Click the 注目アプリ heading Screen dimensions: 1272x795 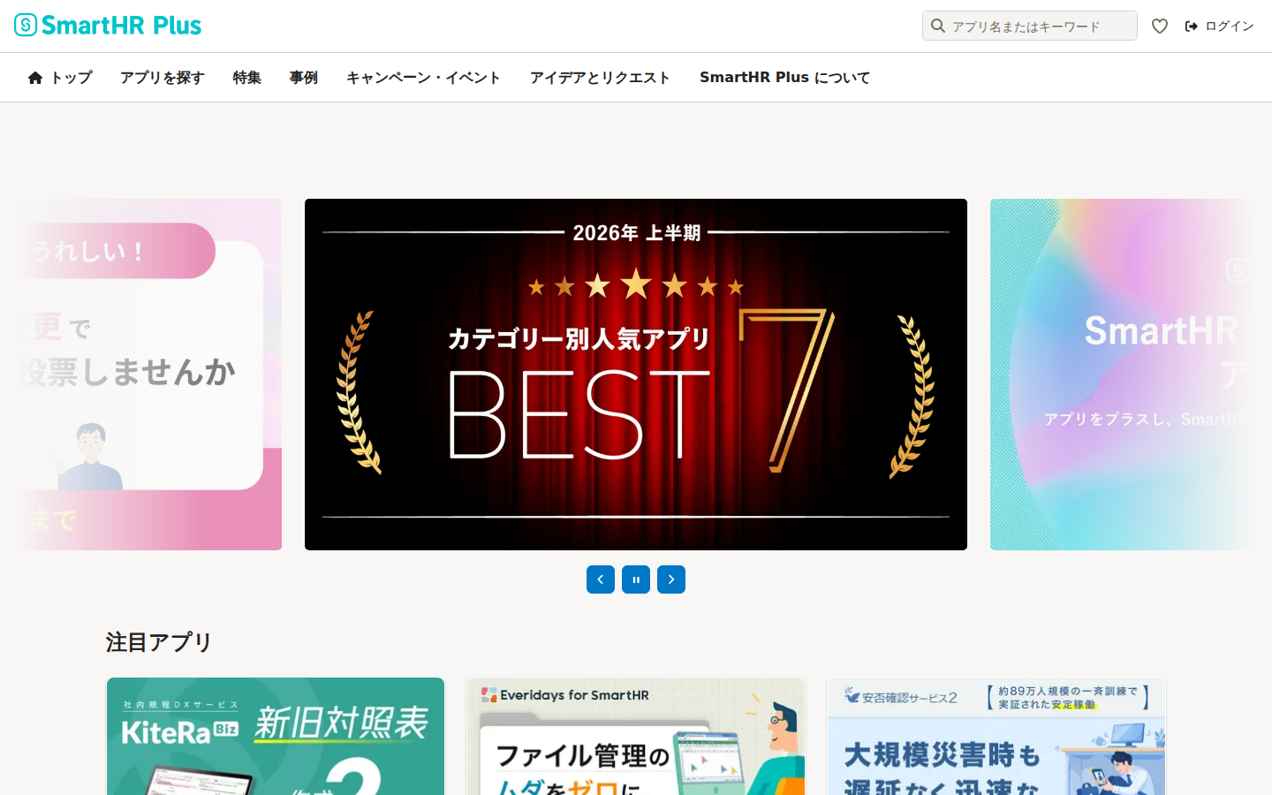click(x=159, y=642)
